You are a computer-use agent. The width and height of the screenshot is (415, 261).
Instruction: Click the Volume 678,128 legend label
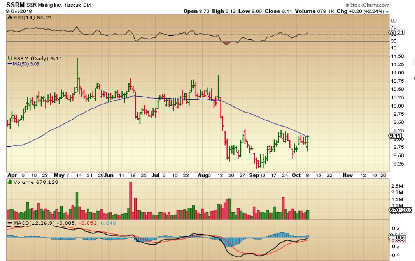point(36,182)
